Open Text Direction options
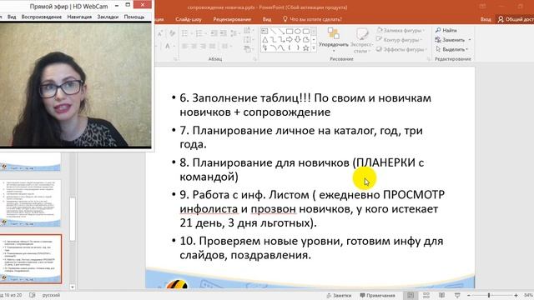Viewport: 534px width, 300px height. click(x=249, y=31)
